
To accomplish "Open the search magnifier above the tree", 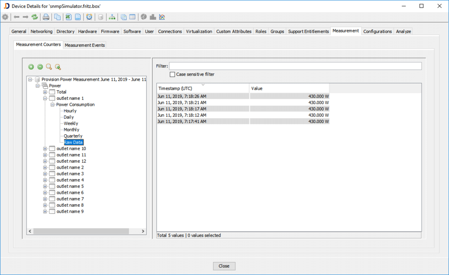I will 49,67.
